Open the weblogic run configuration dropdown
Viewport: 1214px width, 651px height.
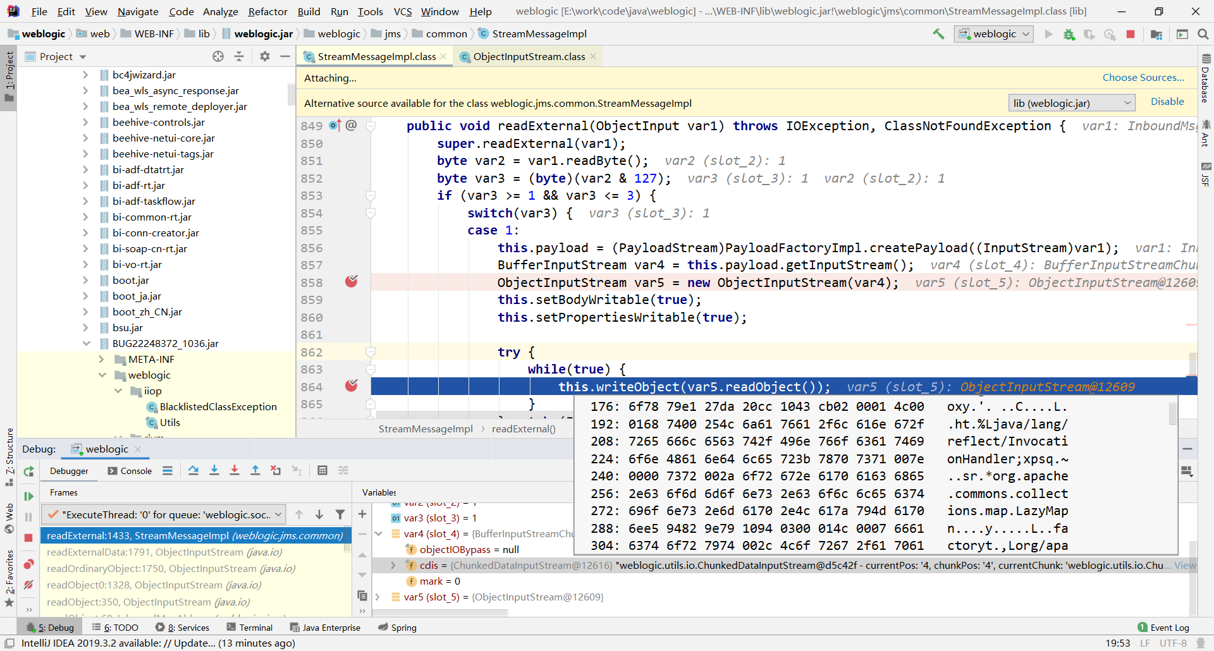click(994, 34)
